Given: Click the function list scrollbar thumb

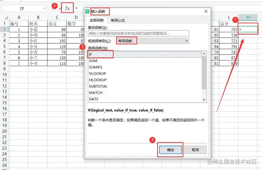Looking at the screenshot, I should click(x=204, y=72).
